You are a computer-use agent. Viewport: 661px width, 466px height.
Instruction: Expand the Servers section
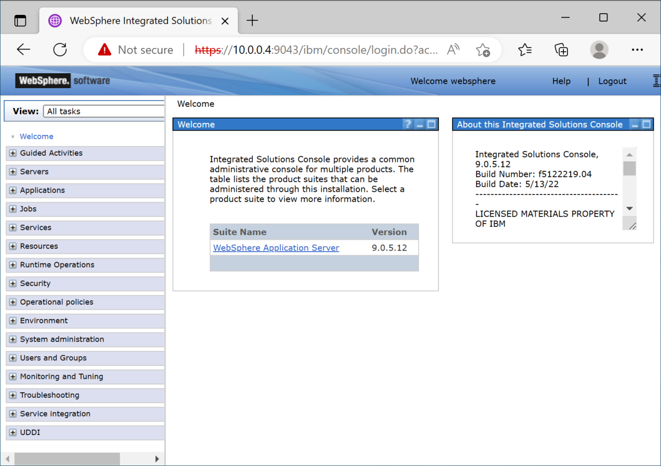(x=12, y=171)
